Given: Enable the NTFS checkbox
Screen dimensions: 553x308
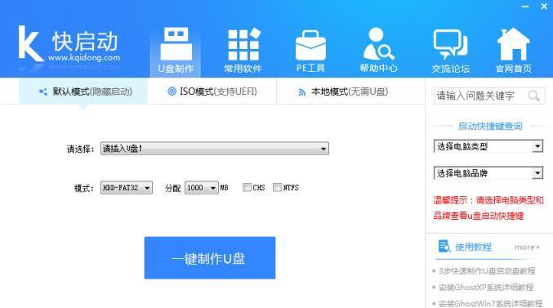Looking at the screenshot, I should click(277, 187).
